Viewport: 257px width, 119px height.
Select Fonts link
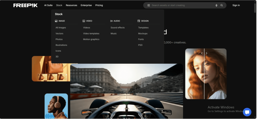[141, 39]
